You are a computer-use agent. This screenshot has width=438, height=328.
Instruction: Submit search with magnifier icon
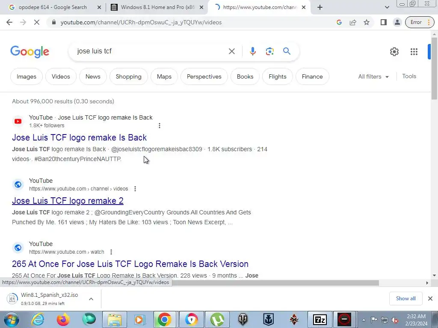pos(287,51)
